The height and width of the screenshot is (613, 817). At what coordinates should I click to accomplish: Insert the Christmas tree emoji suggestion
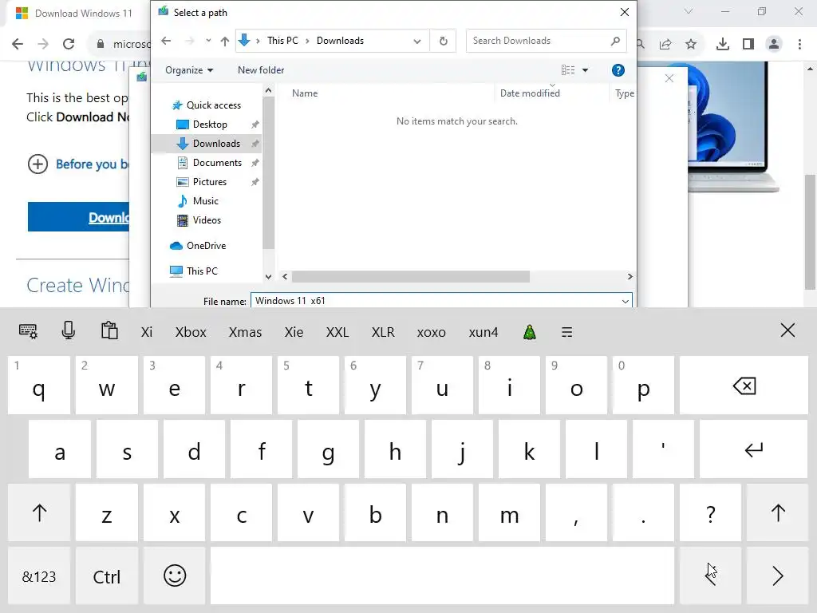(530, 332)
